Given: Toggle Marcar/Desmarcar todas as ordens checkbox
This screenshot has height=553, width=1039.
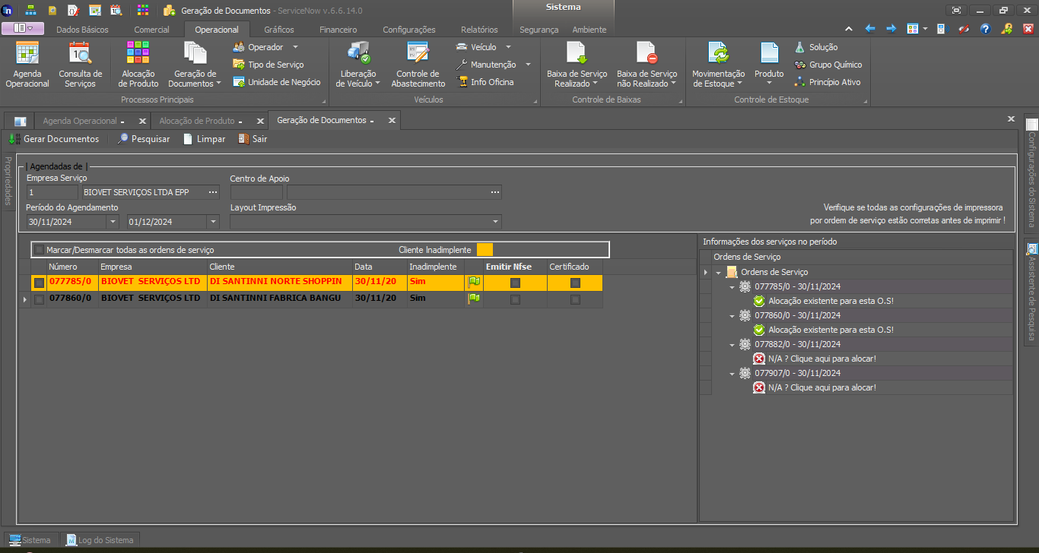Looking at the screenshot, I should (40, 249).
